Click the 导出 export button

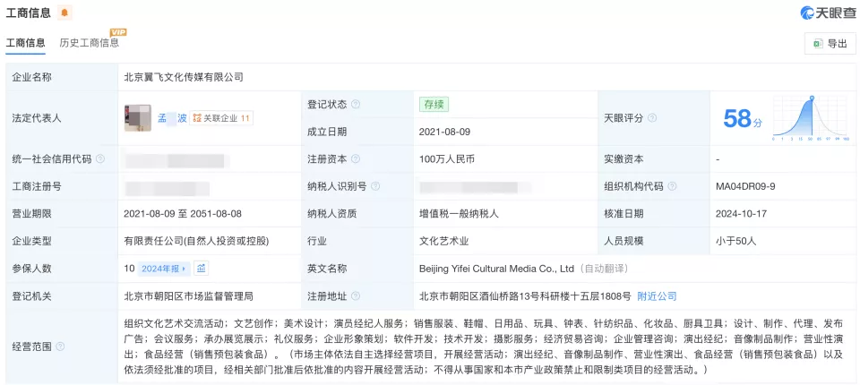[x=830, y=43]
